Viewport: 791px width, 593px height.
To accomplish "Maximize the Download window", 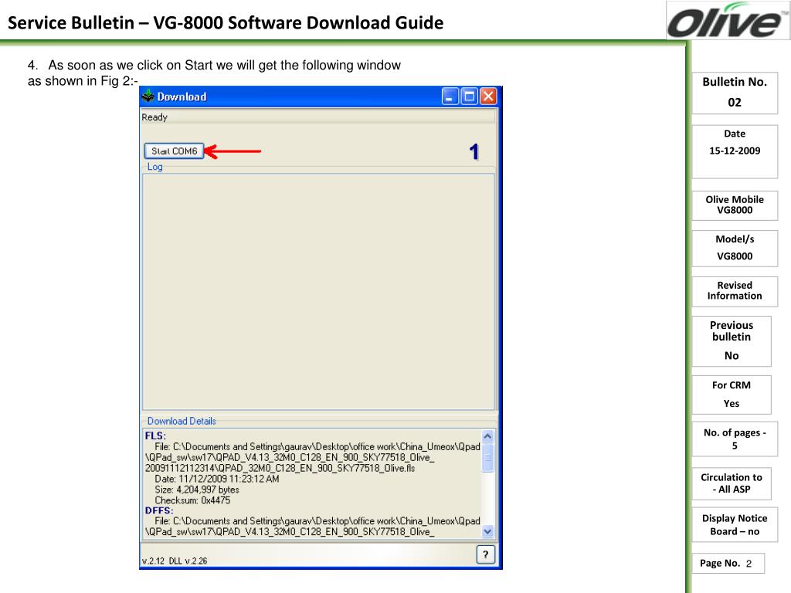I will click(469, 96).
